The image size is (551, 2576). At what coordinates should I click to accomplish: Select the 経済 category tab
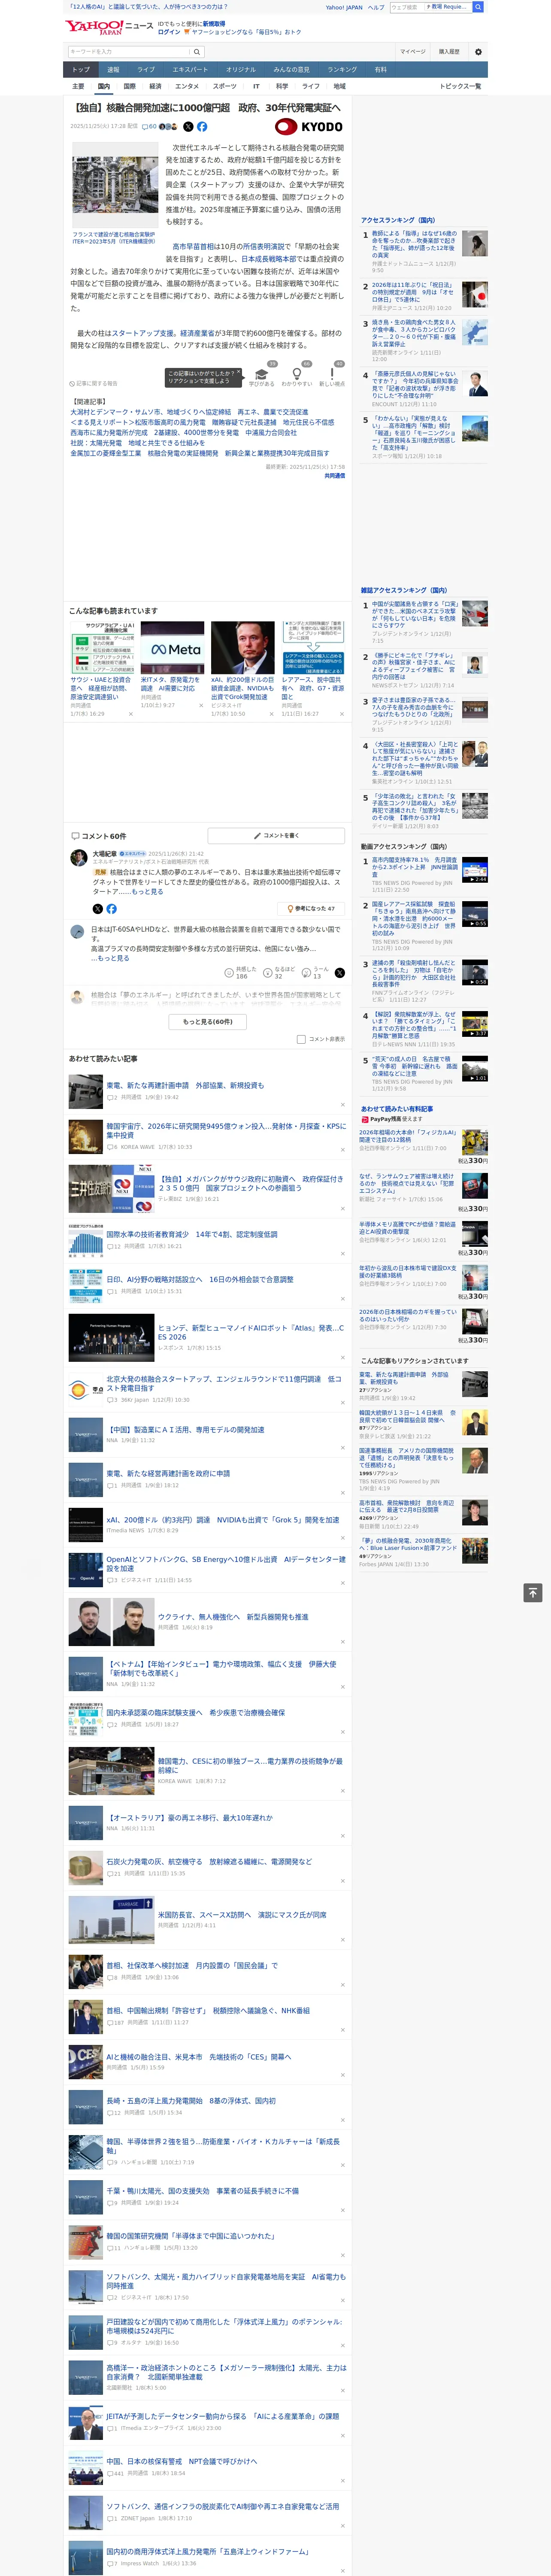coord(155,86)
